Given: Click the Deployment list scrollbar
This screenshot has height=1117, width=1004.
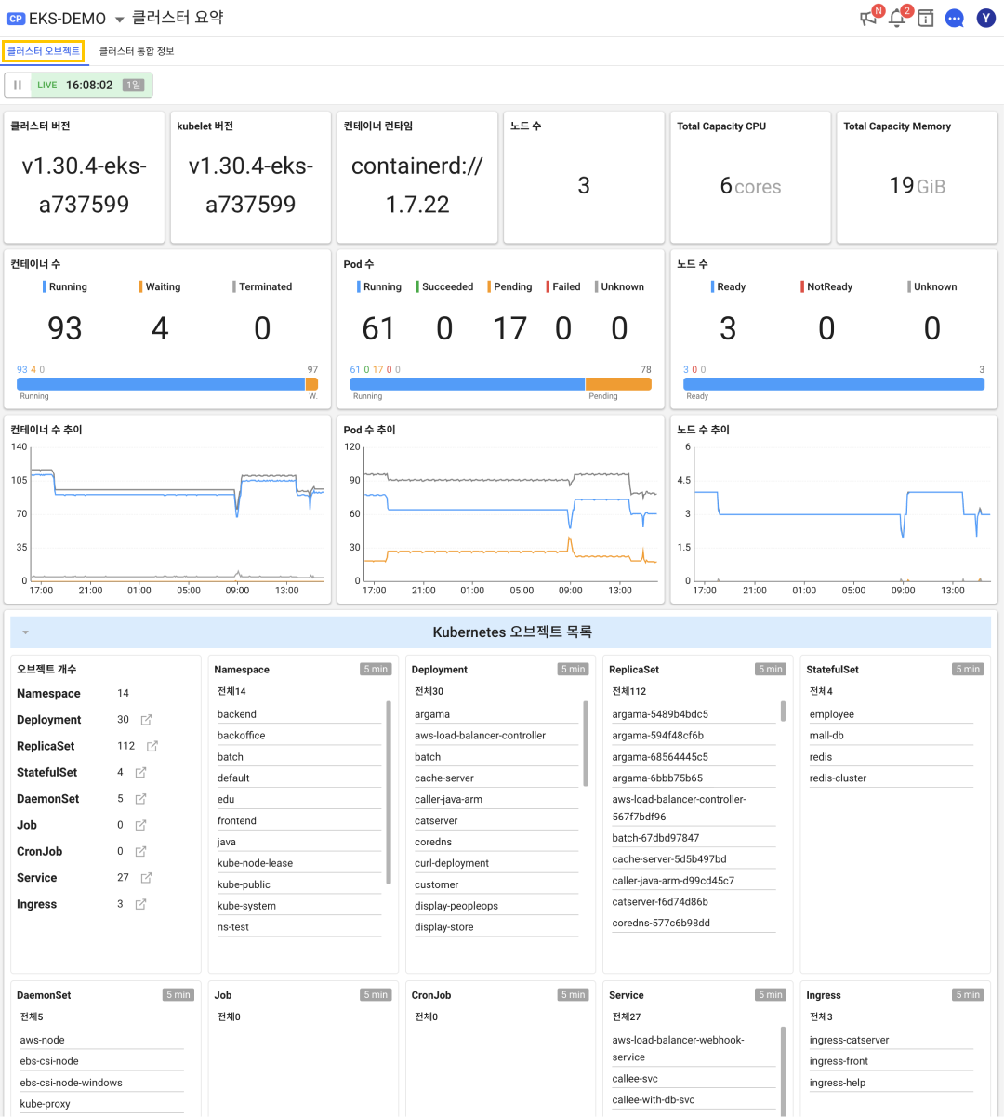Looking at the screenshot, I should click(586, 744).
